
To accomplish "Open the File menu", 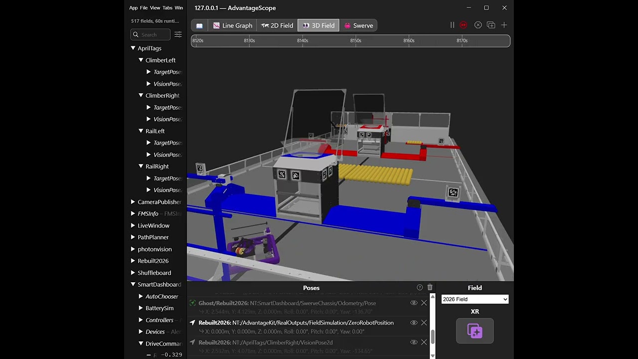I will pyautogui.click(x=144, y=8).
